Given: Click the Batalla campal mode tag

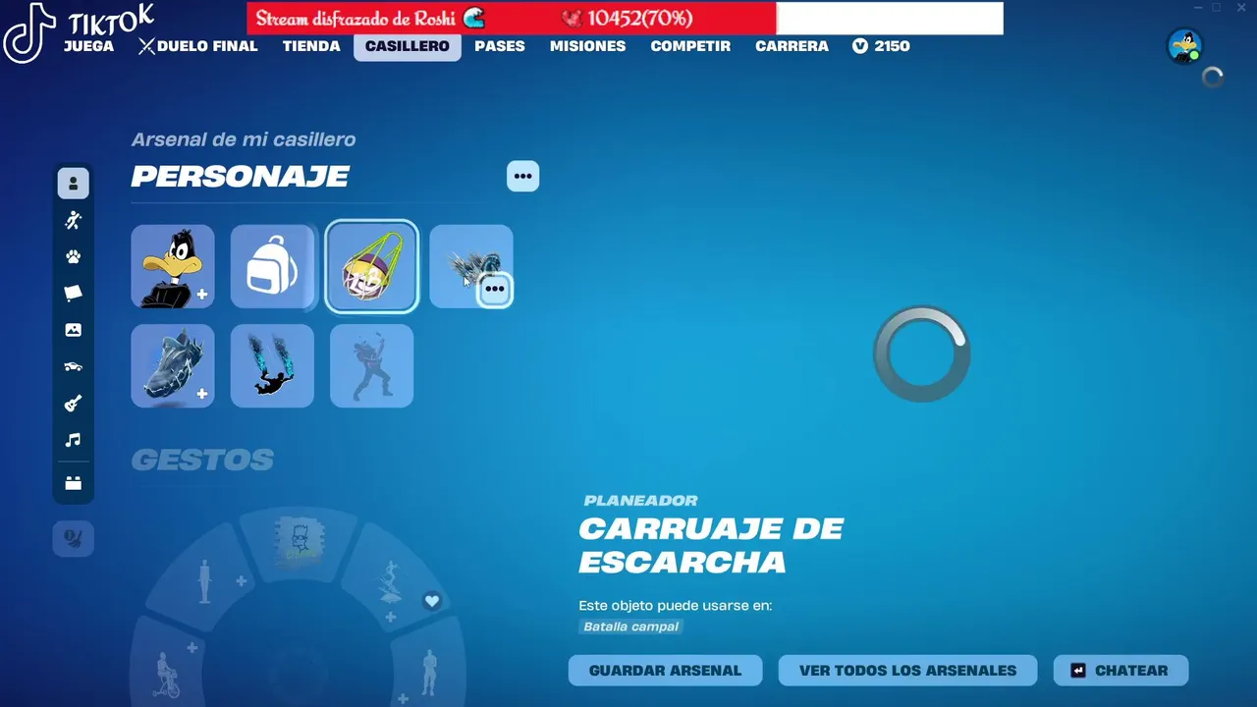Looking at the screenshot, I should [x=630, y=626].
